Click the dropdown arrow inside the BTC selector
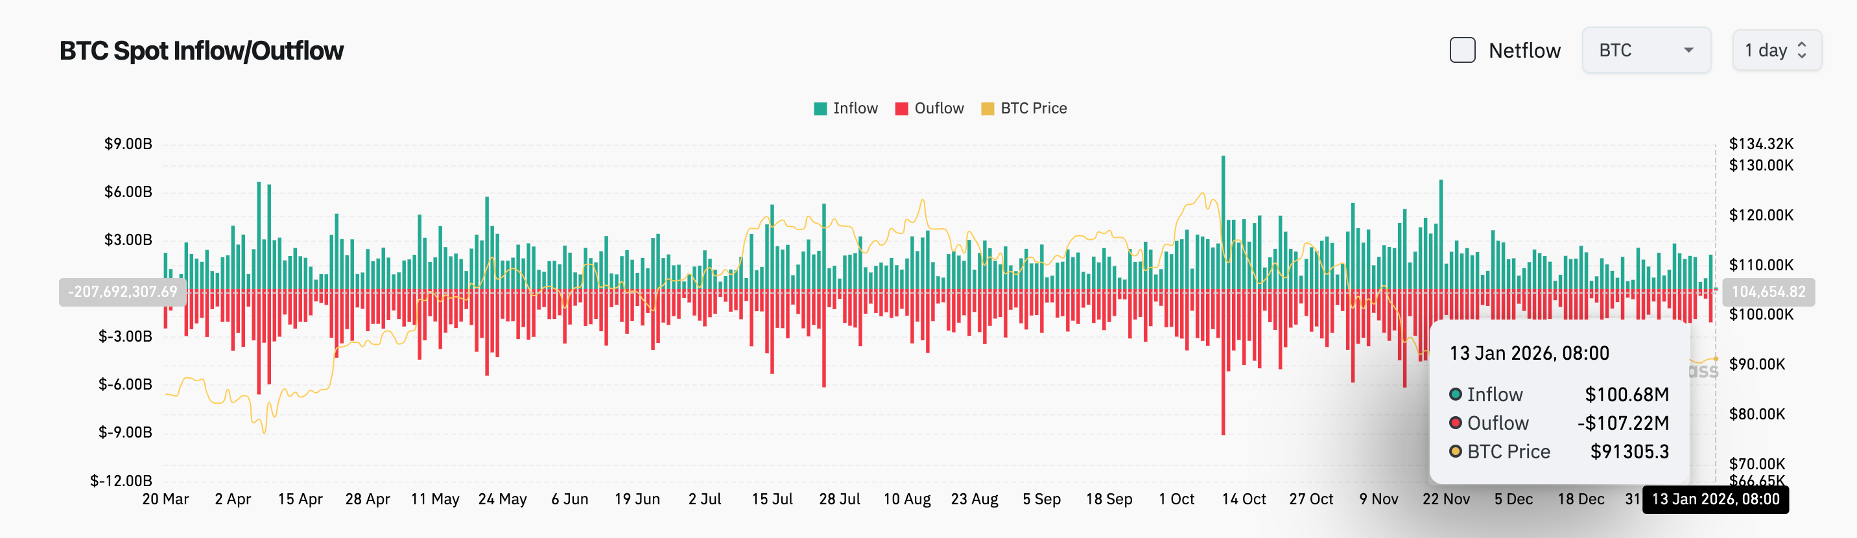The width and height of the screenshot is (1857, 538). (x=1688, y=51)
